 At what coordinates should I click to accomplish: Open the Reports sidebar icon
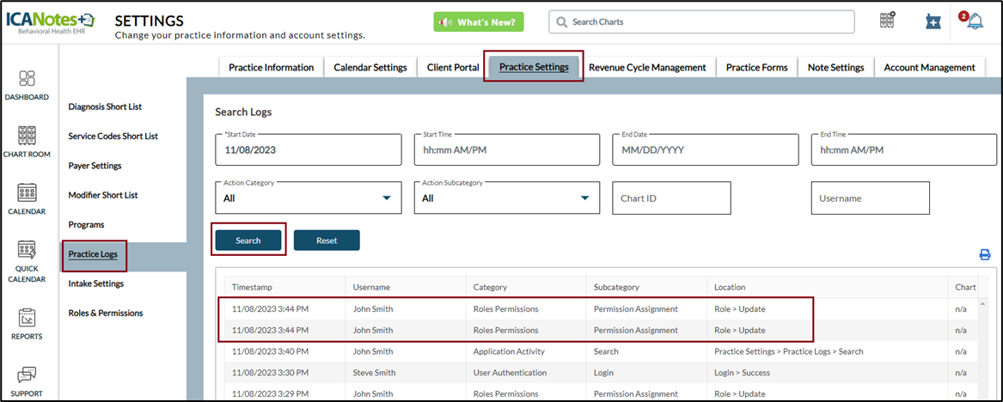point(27,319)
